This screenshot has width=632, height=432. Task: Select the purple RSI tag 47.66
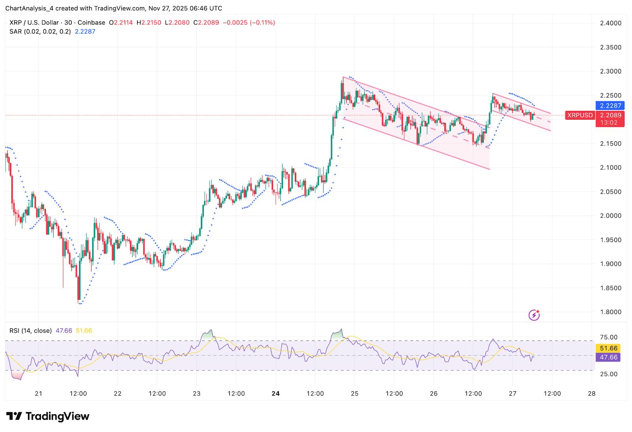pos(608,357)
